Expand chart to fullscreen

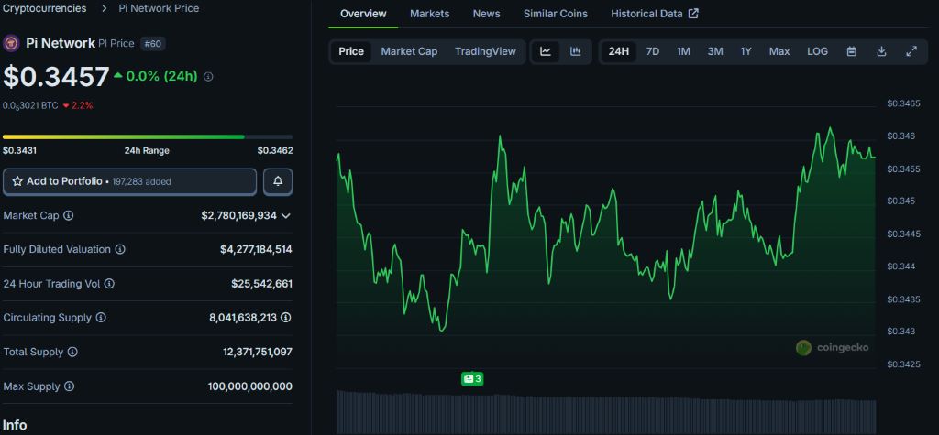click(911, 51)
